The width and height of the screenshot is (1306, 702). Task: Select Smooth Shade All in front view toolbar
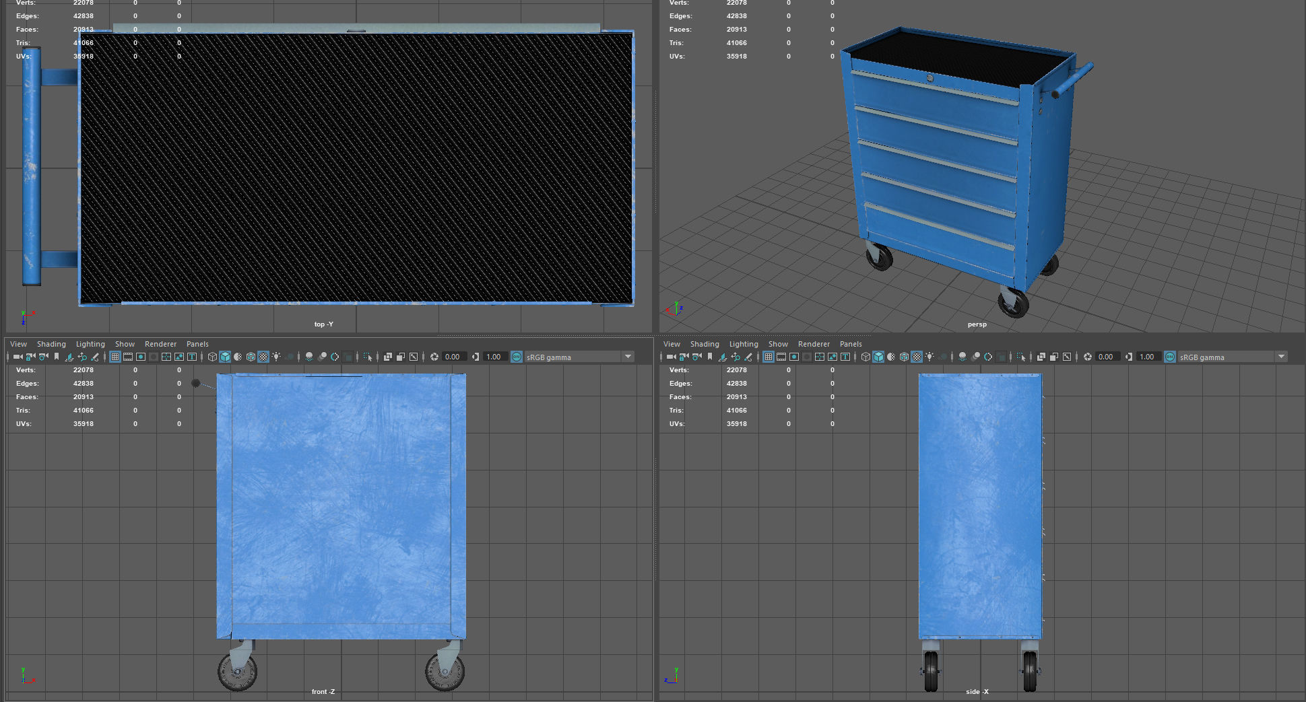pos(225,357)
